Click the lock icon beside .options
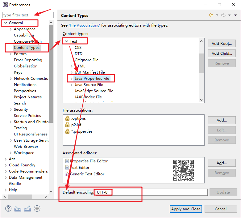The width and height of the screenshot is (241, 218). tap(67, 118)
